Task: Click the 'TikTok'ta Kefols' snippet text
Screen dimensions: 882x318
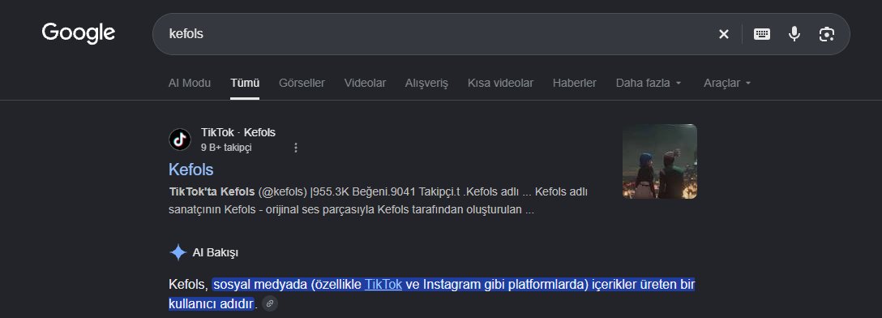Action: coord(212,192)
